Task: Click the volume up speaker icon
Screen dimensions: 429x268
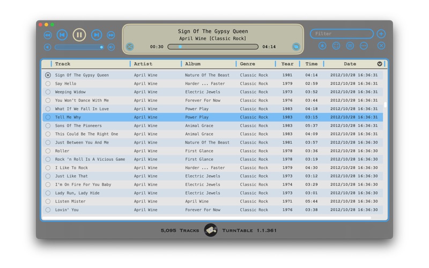Action: 111,47
